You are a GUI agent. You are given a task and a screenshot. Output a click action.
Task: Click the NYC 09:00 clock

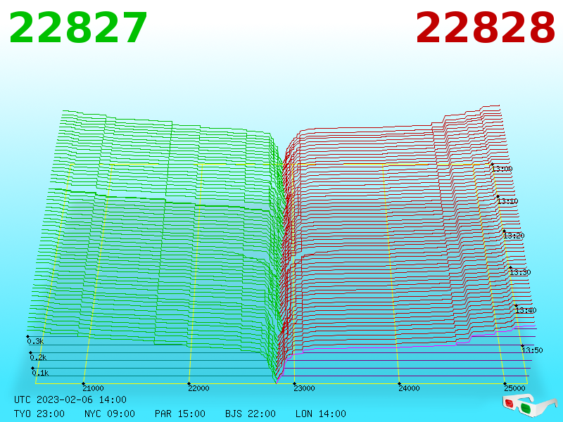(x=110, y=414)
